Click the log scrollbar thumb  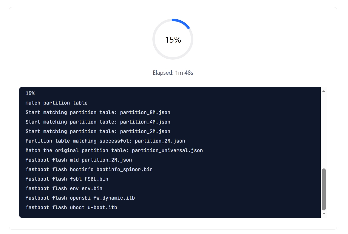[324, 189]
